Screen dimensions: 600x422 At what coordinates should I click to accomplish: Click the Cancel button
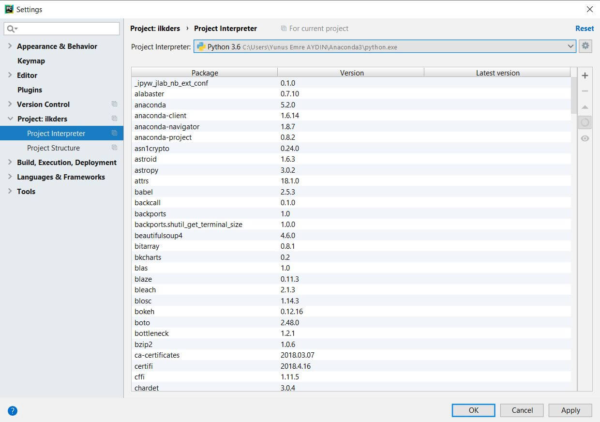coord(522,410)
